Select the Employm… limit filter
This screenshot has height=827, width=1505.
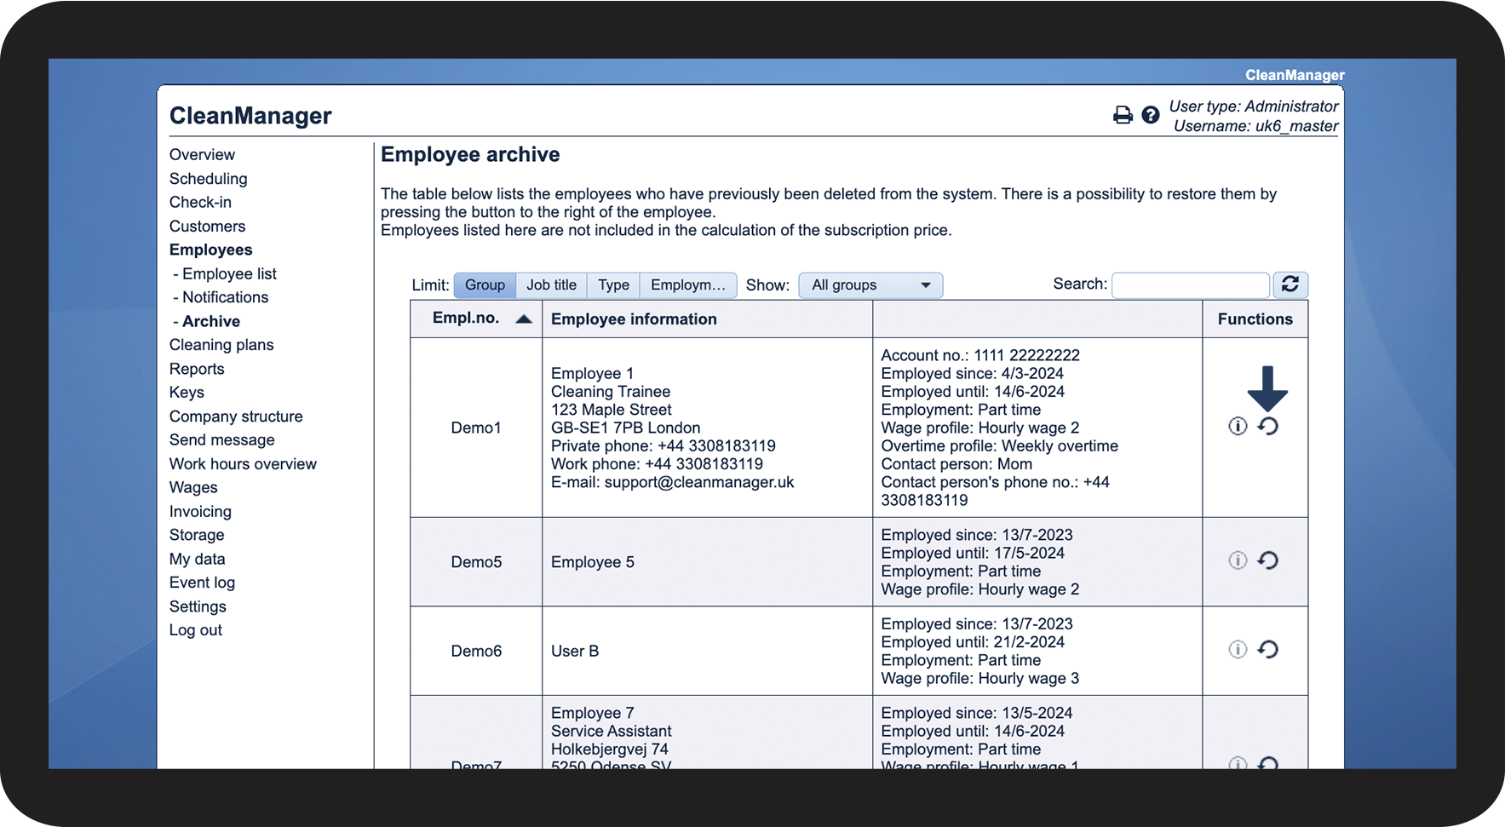(x=687, y=285)
